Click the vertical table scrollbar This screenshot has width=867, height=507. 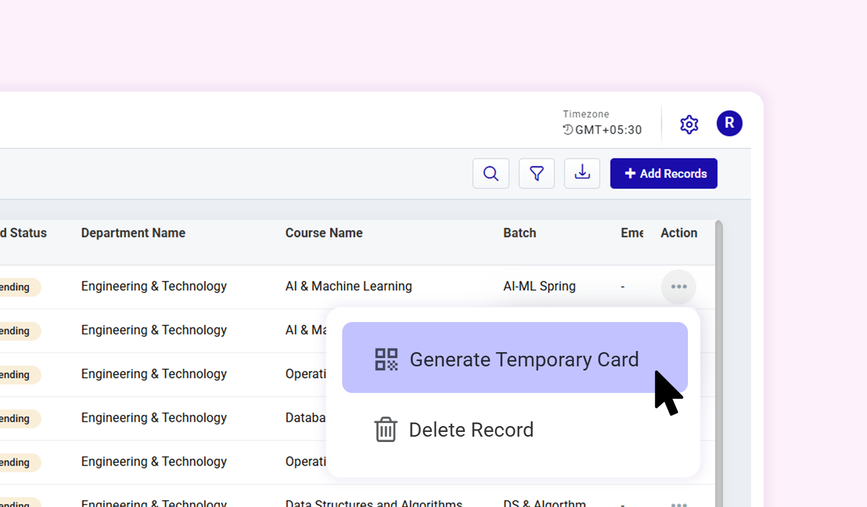[719, 355]
